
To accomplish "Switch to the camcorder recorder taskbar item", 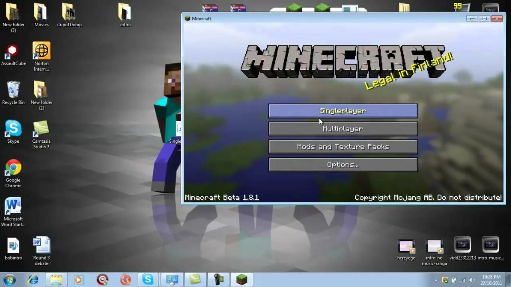I will coord(218,280).
